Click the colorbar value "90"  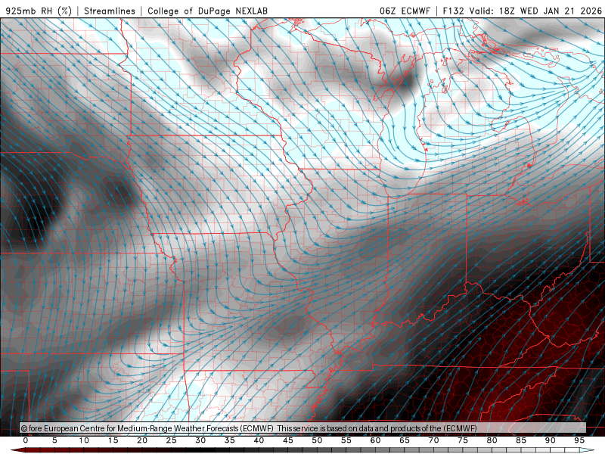pyautogui.click(x=551, y=440)
